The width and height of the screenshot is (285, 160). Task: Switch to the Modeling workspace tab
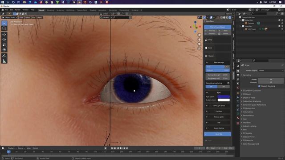(x=50, y=10)
